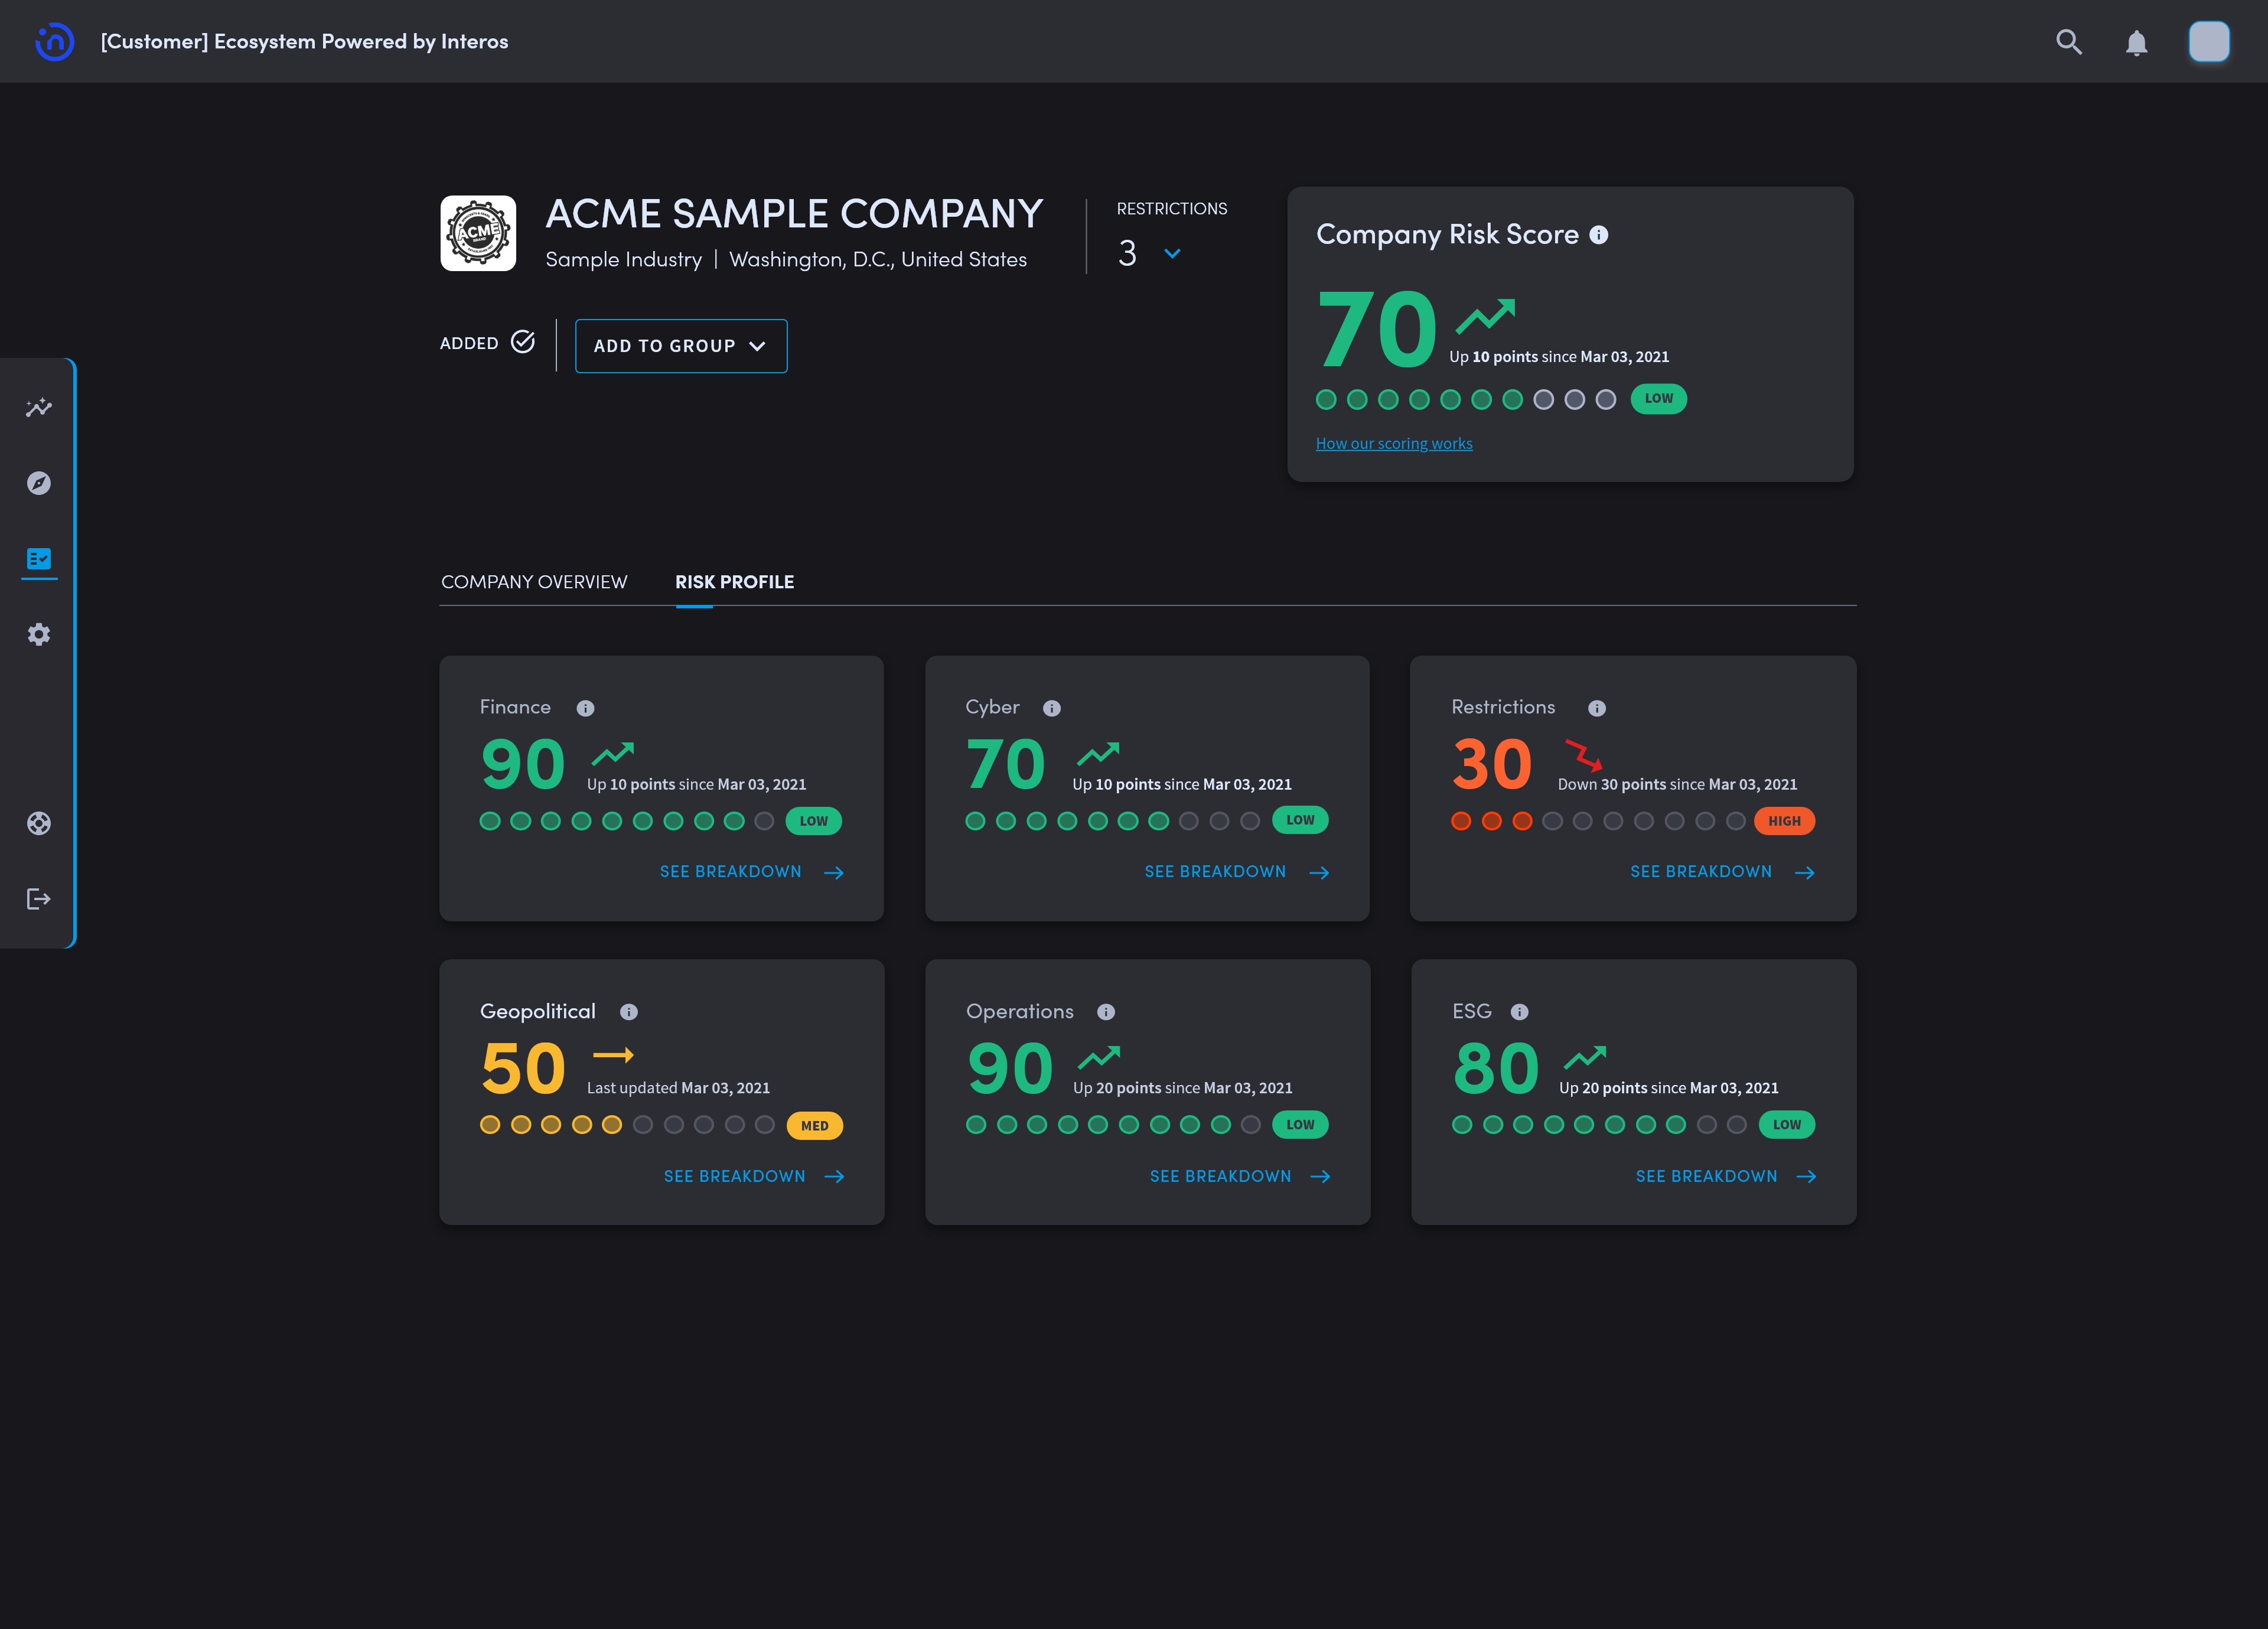The height and width of the screenshot is (1629, 2268).
Task: Expand the Restrictions count chevron
Action: click(x=1172, y=254)
